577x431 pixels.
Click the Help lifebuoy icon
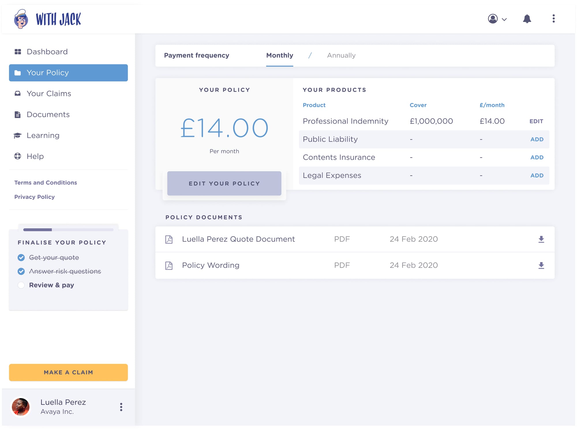click(18, 156)
